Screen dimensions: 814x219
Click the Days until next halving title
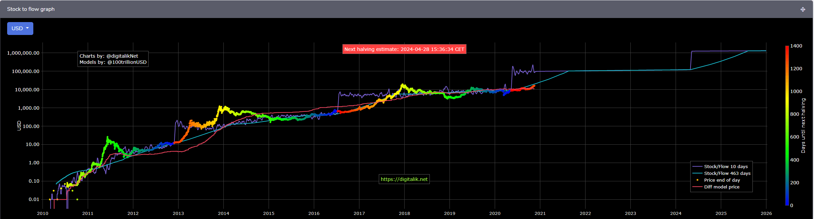click(803, 126)
